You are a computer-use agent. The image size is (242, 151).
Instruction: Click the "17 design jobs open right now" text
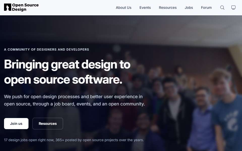pyautogui.click(x=29, y=140)
